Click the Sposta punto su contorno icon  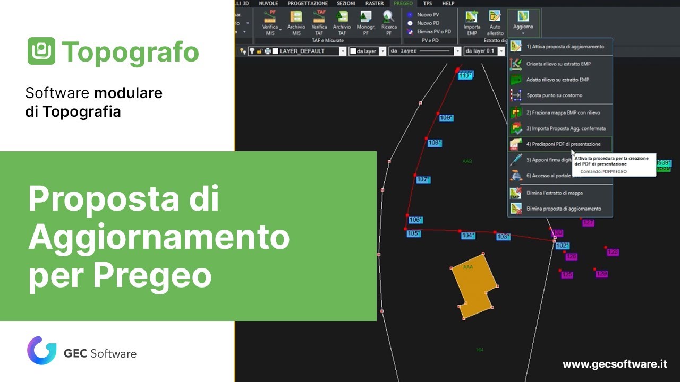click(x=516, y=95)
